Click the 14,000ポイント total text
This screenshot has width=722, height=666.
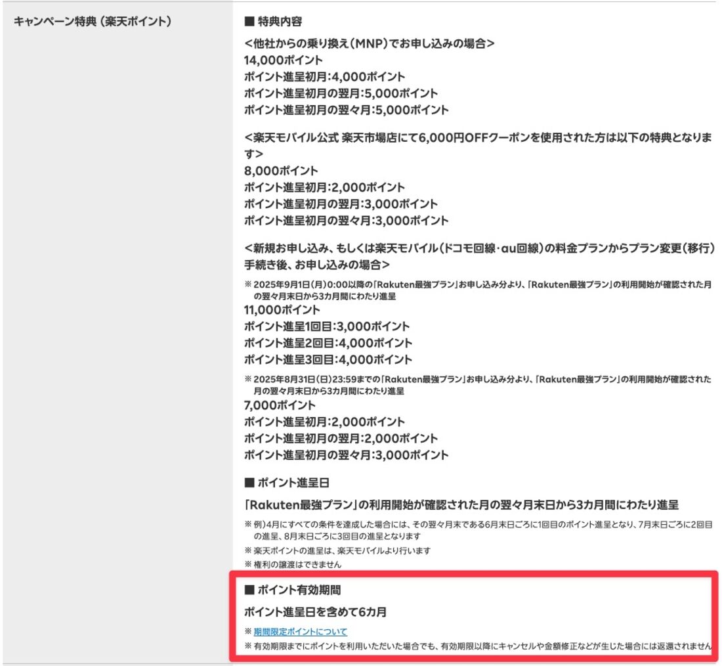(283, 60)
